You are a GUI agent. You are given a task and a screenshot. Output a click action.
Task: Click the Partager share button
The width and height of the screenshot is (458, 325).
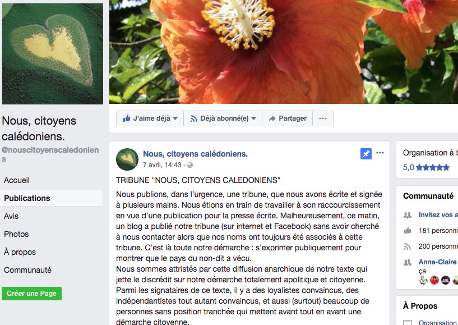tap(288, 118)
